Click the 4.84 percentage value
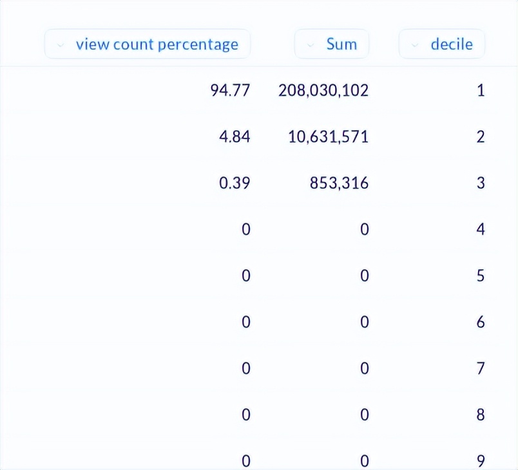Screen dimensions: 518x470 coord(235,137)
